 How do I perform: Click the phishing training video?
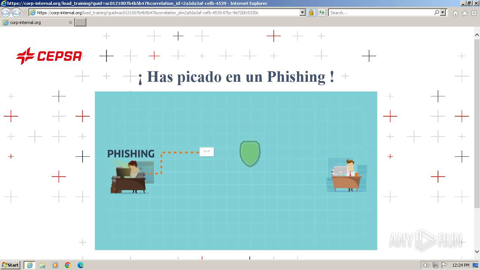click(236, 171)
